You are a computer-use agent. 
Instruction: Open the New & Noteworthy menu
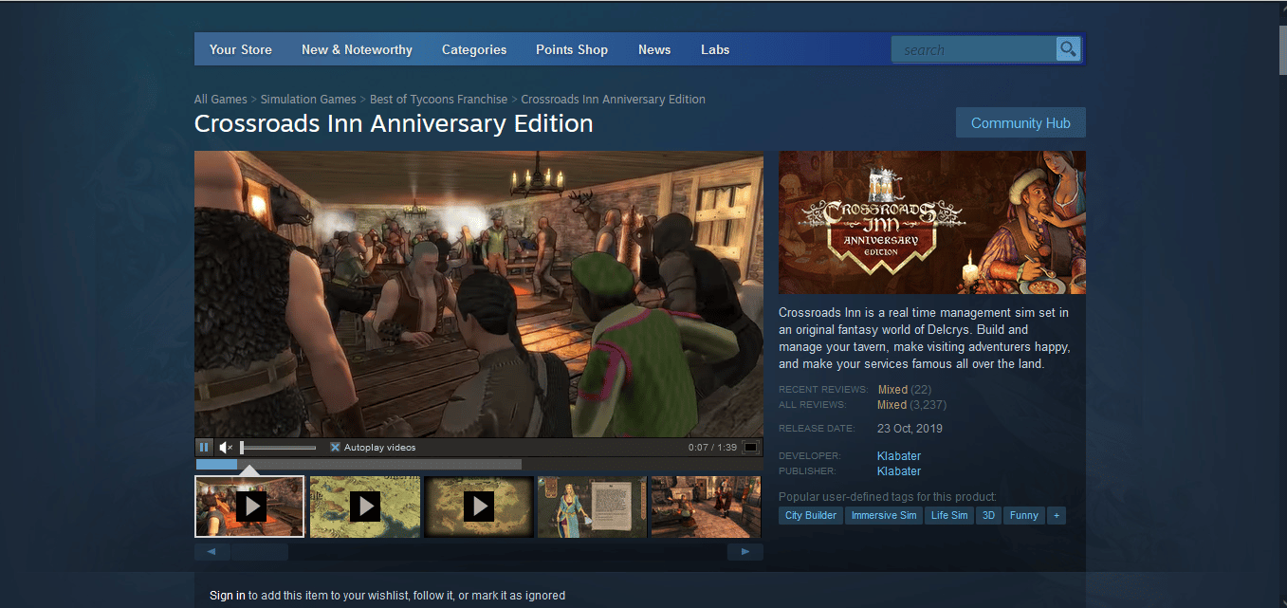(x=357, y=50)
